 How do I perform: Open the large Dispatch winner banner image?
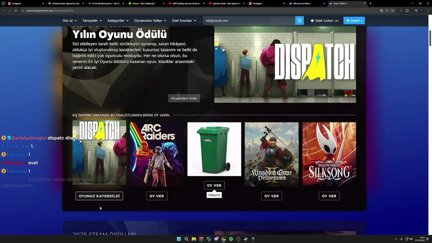coord(285,64)
